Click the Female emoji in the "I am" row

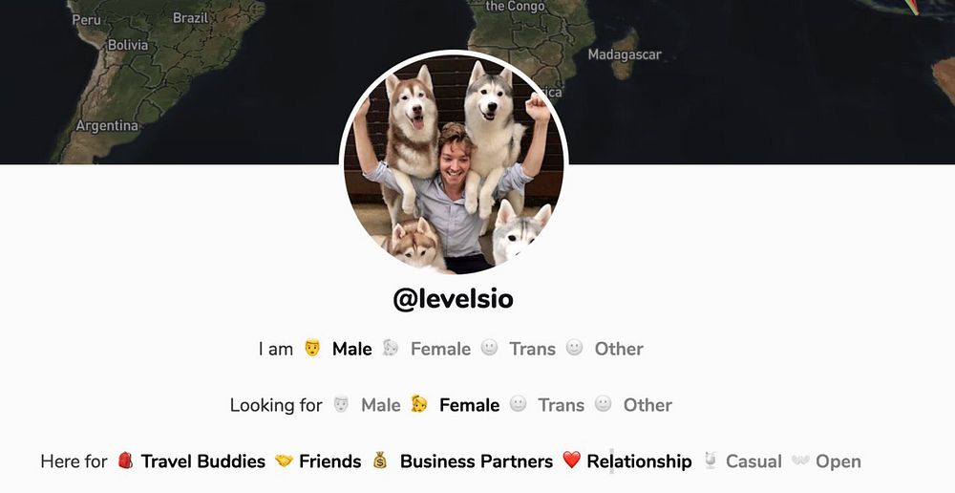391,348
